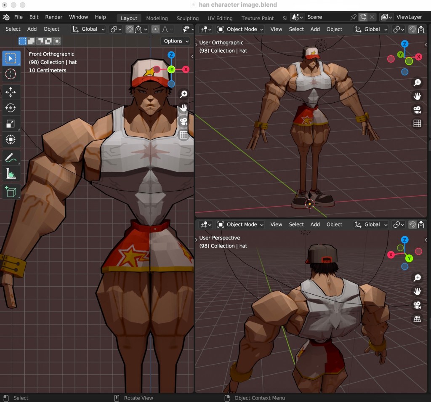This screenshot has height=402, width=431.
Task: Toggle camera view in top-right viewport
Action: tap(417, 109)
